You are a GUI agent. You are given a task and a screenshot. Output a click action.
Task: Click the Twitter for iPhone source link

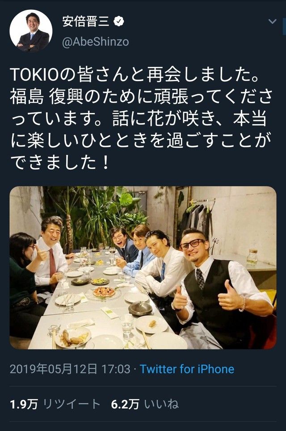coord(187,369)
